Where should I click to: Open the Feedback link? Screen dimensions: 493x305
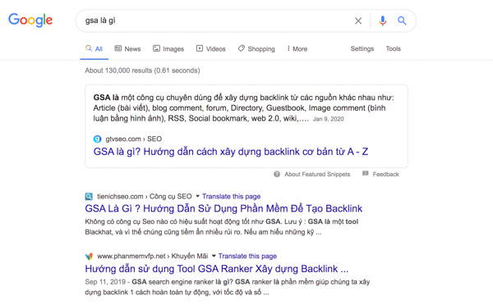[386, 174]
